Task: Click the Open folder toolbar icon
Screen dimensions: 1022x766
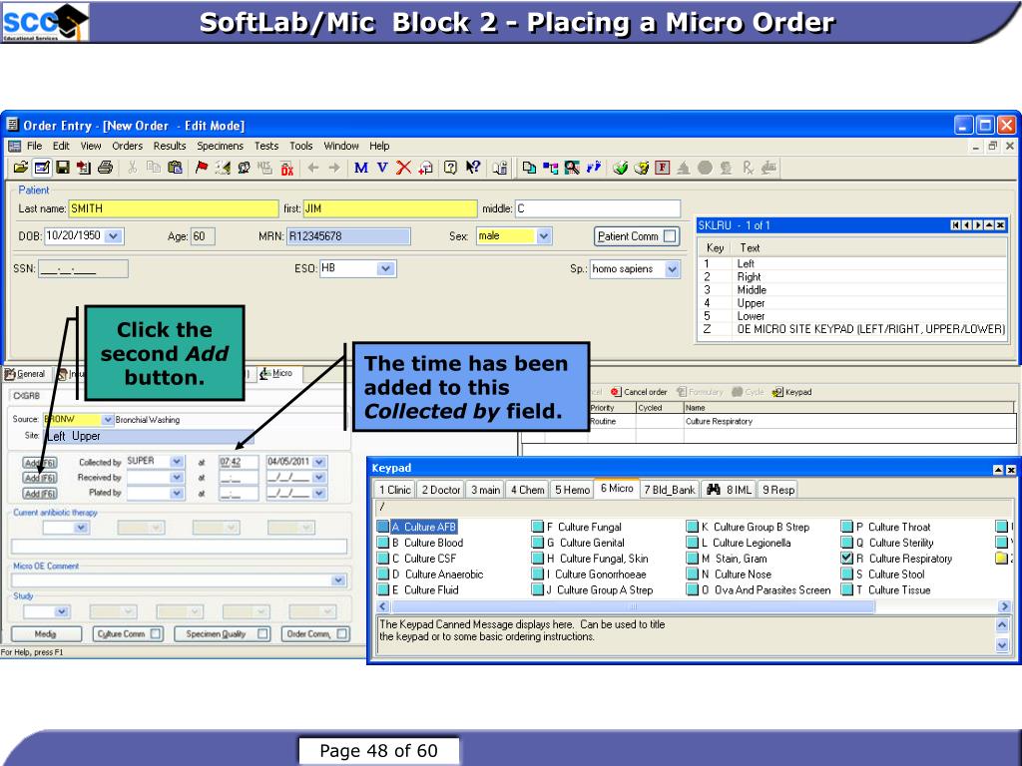Action: [x=20, y=168]
